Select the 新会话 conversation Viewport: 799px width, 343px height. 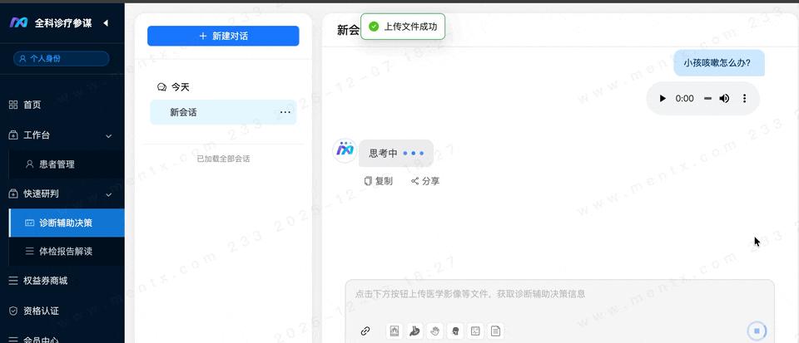[223, 112]
